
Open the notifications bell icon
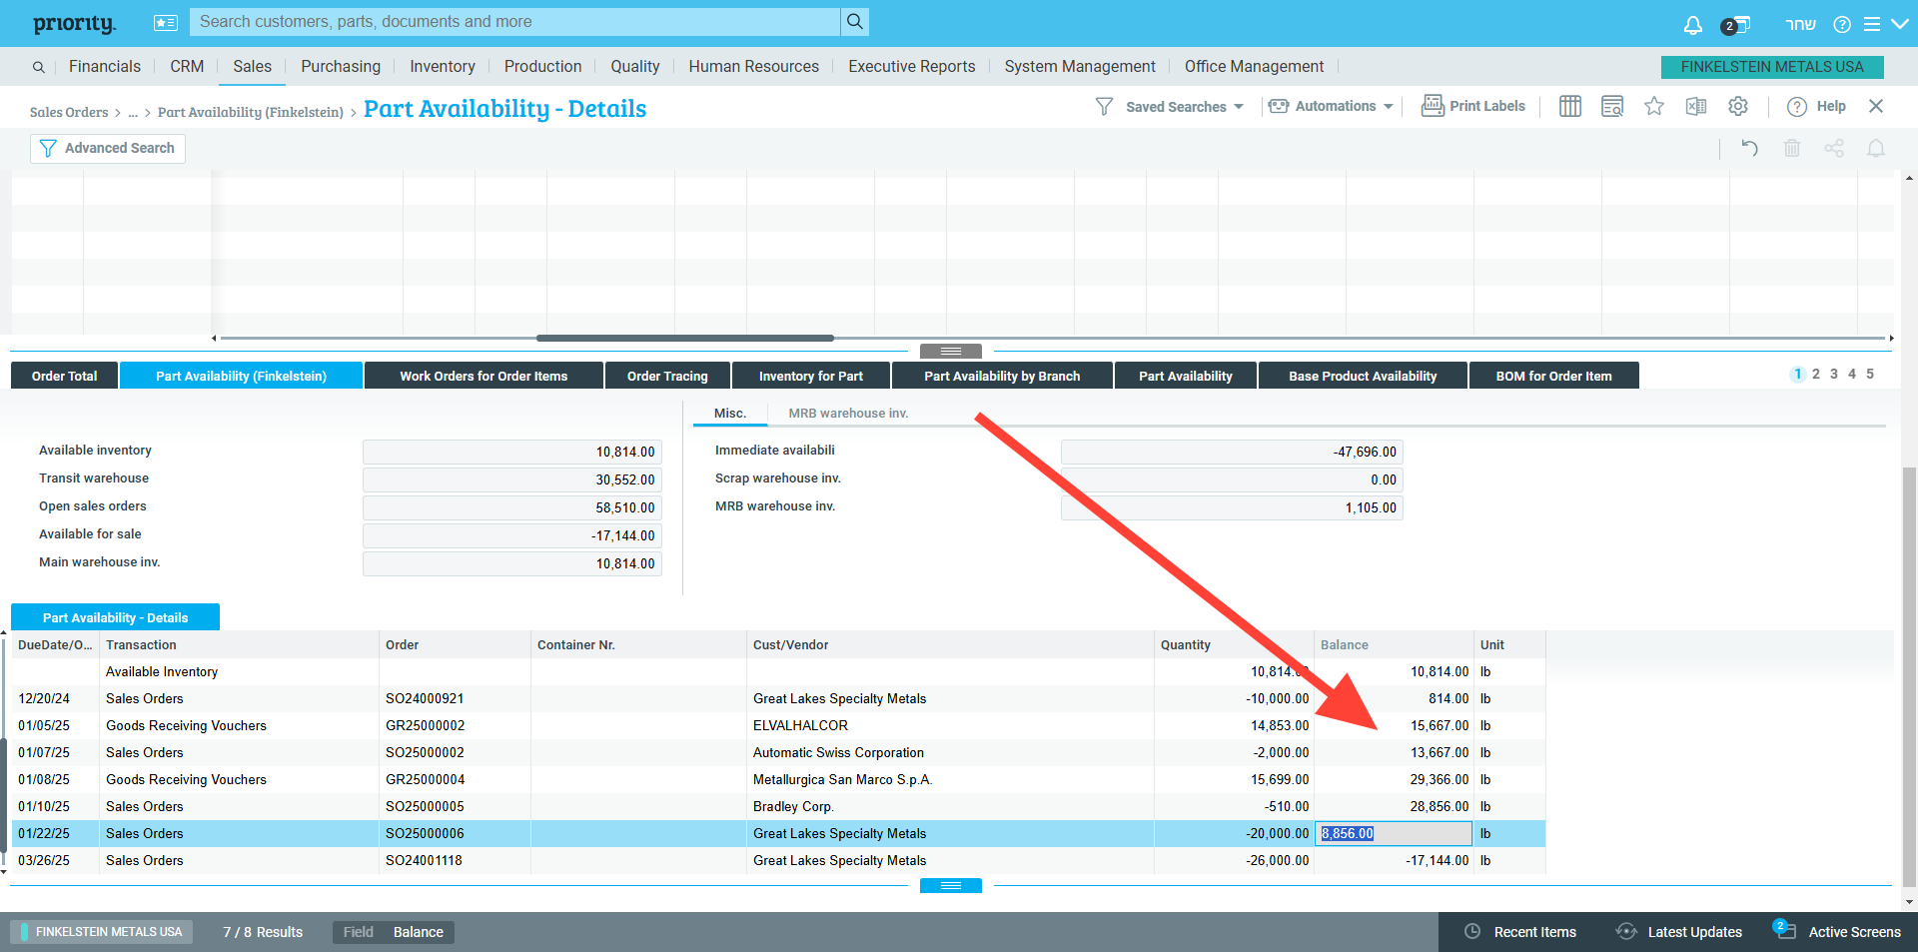[1692, 24]
